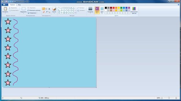Click the Crop (Обрезать) button
Screen dimensions: 181x101
[31, 8]
